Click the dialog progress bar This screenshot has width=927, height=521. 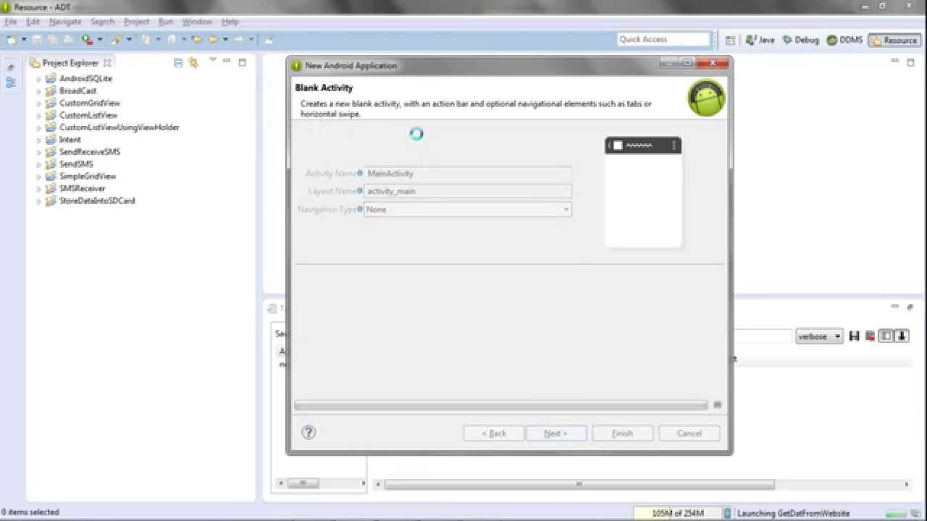point(500,405)
